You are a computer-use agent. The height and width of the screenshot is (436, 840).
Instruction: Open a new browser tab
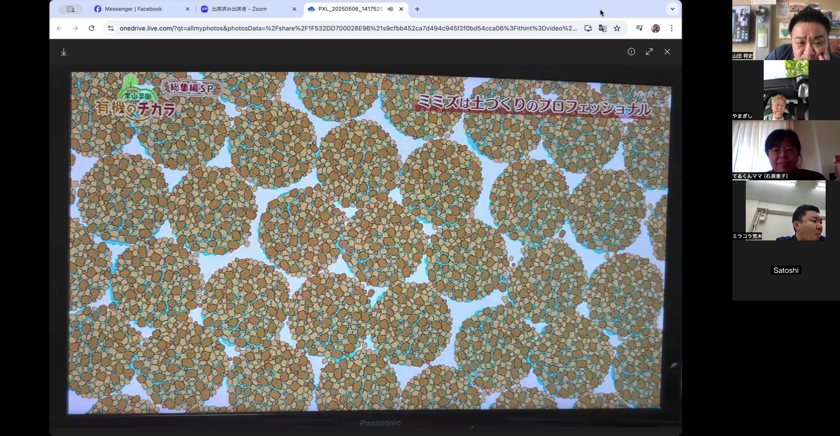point(417,9)
